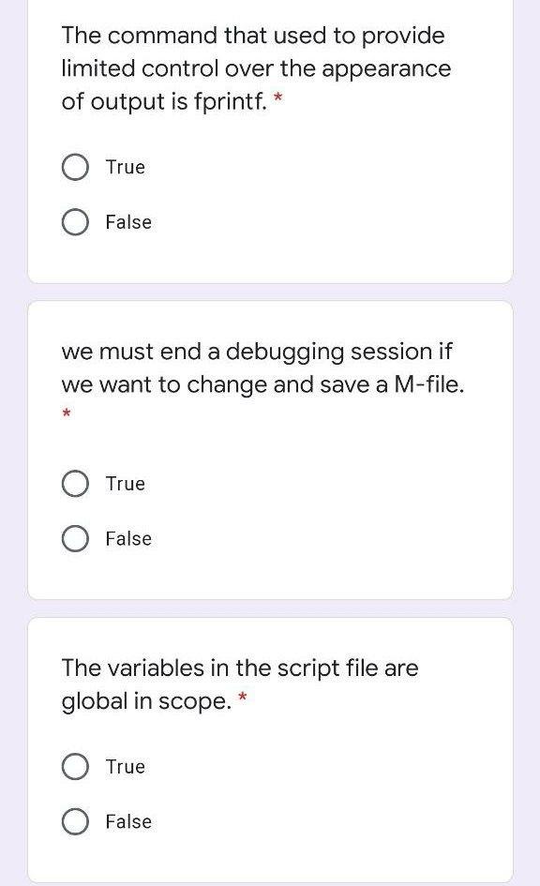This screenshot has width=540, height=886.
Task: Click the False label in the first question card
Action: 127,222
